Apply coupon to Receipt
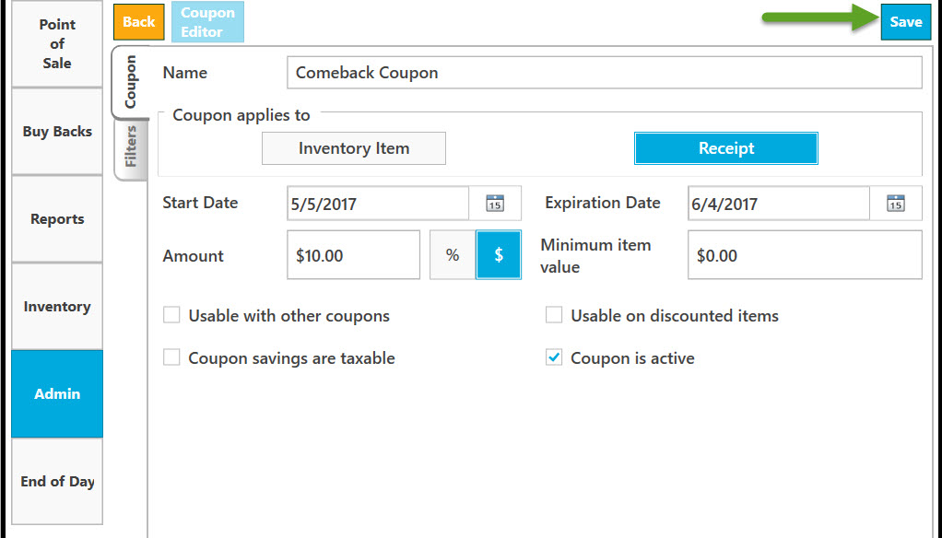This screenshot has width=942, height=538. click(x=726, y=148)
